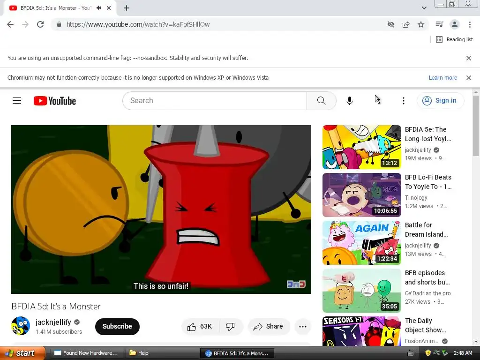480x360 pixels.
Task: Click the YouTube logo
Action: click(x=55, y=101)
